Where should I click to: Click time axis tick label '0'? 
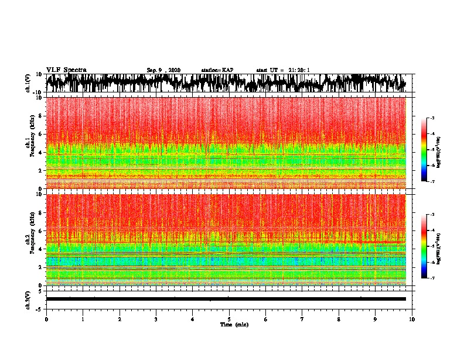(x=46, y=319)
